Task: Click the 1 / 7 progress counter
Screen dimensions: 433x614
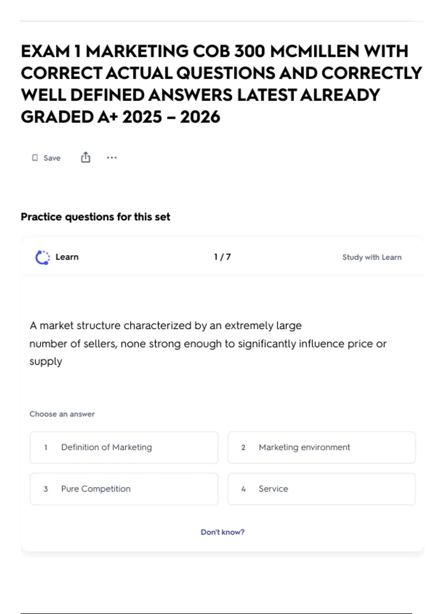Action: (222, 257)
